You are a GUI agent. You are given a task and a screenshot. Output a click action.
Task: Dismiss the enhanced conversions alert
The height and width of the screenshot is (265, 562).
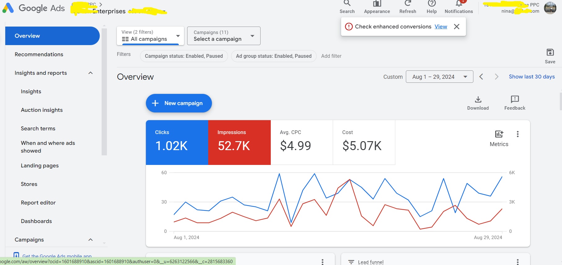(x=457, y=27)
